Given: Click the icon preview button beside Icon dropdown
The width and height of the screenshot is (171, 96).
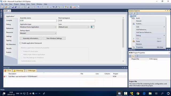Looking at the screenshot, I should click(x=92, y=27).
